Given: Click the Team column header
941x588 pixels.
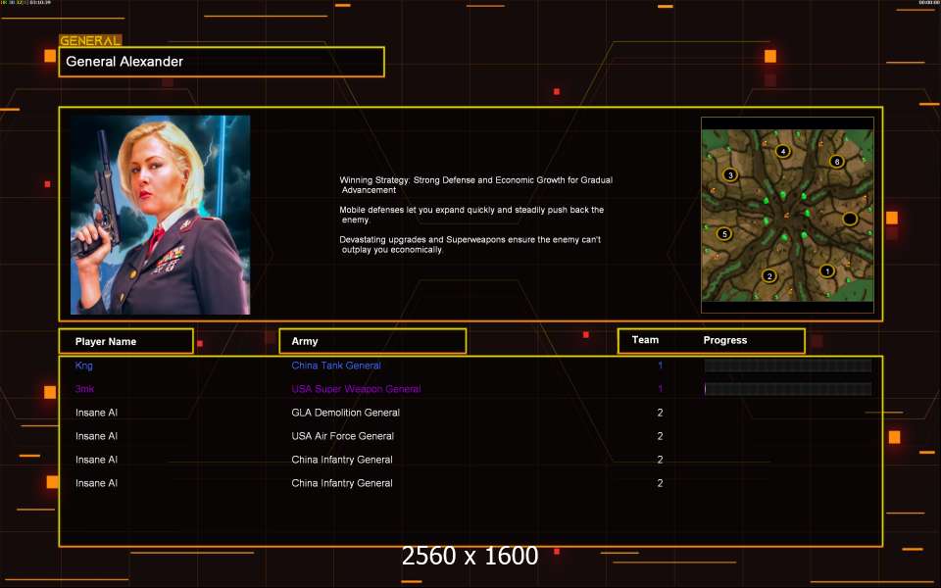Looking at the screenshot, I should [645, 340].
